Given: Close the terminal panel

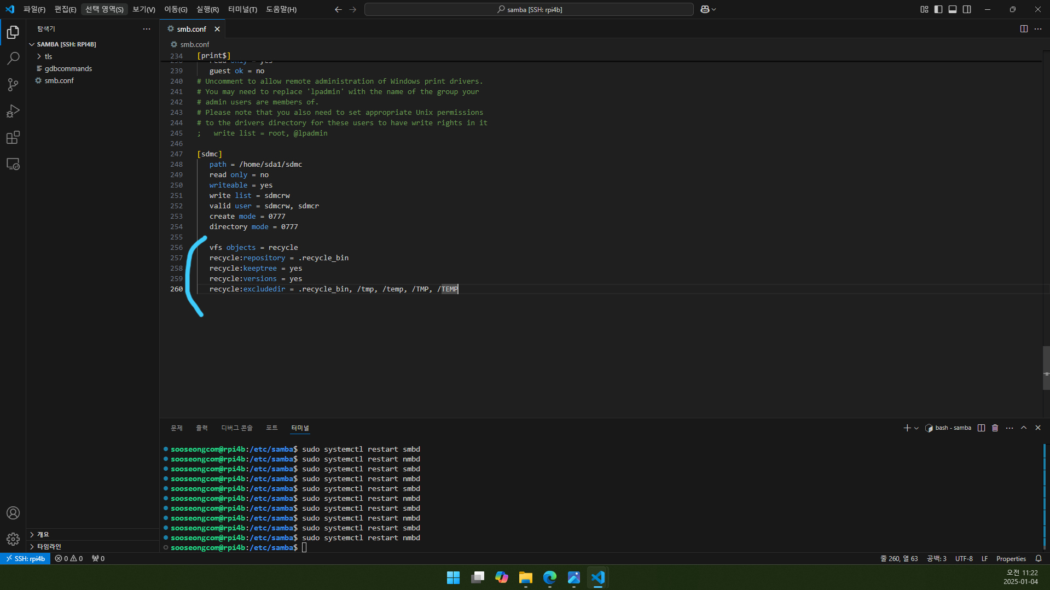Looking at the screenshot, I should coord(1038,428).
